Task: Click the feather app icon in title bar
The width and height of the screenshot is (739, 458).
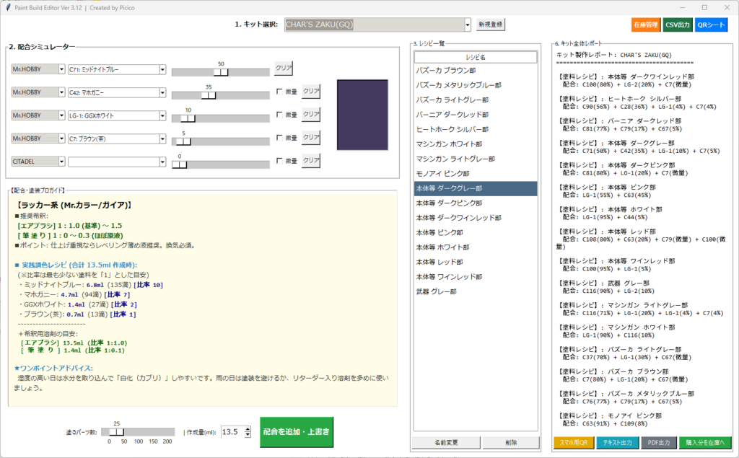Action: [6, 6]
